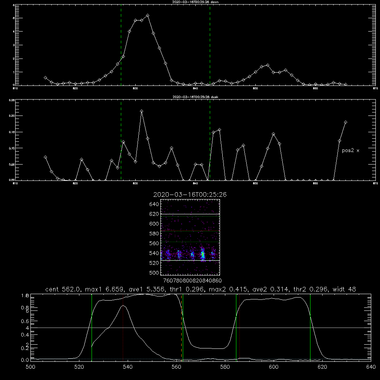This screenshot has width=380, height=380.
Task: Click the highest diamond point in dawn plot
Action: coord(147,16)
